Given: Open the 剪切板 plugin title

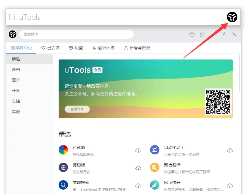Looking at the screenshot, I should (x=79, y=165).
